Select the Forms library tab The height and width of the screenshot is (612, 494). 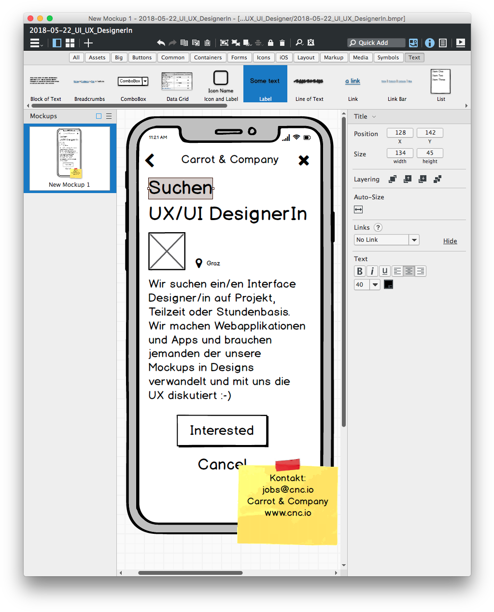[239, 57]
